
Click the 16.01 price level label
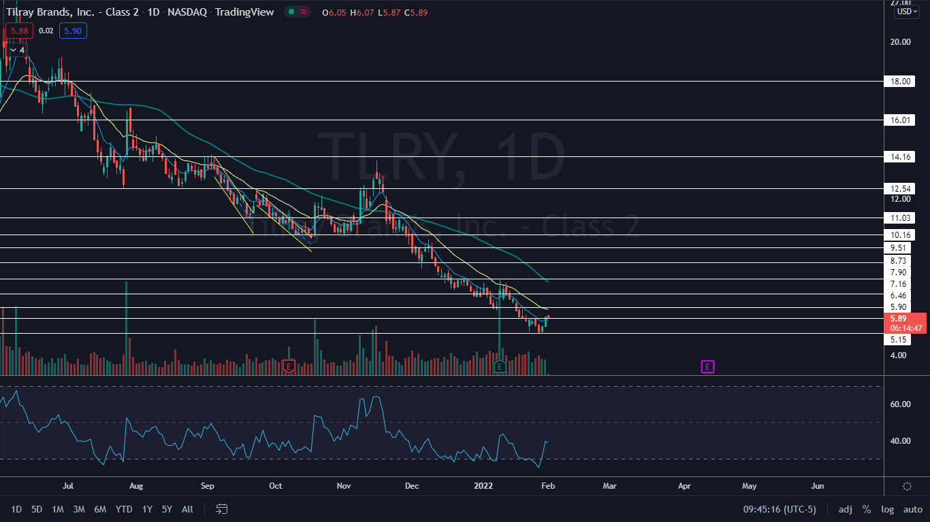pos(900,120)
